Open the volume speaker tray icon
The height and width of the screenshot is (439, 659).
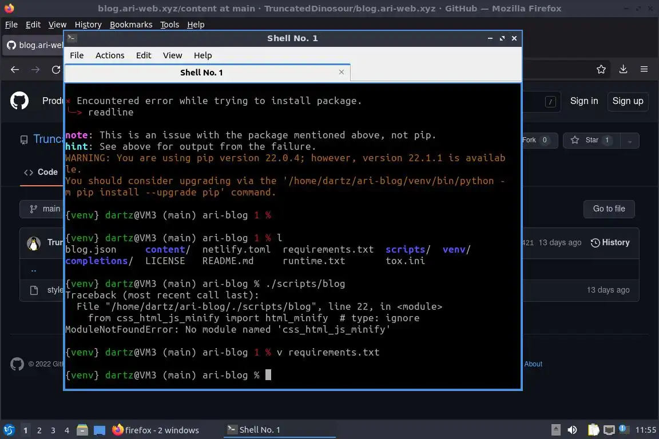tap(572, 430)
